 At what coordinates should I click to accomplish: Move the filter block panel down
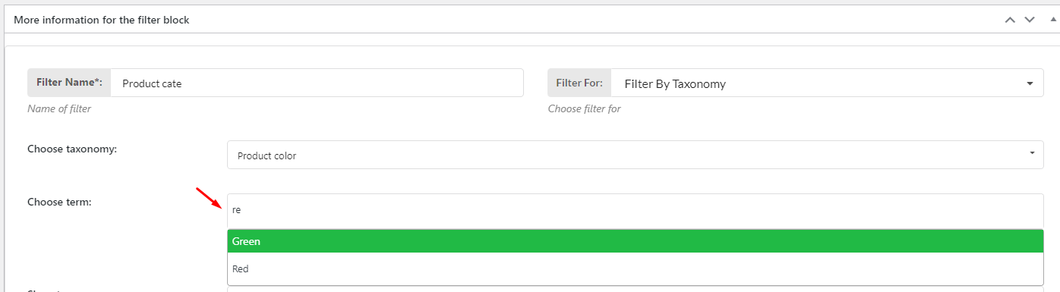click(x=1030, y=20)
